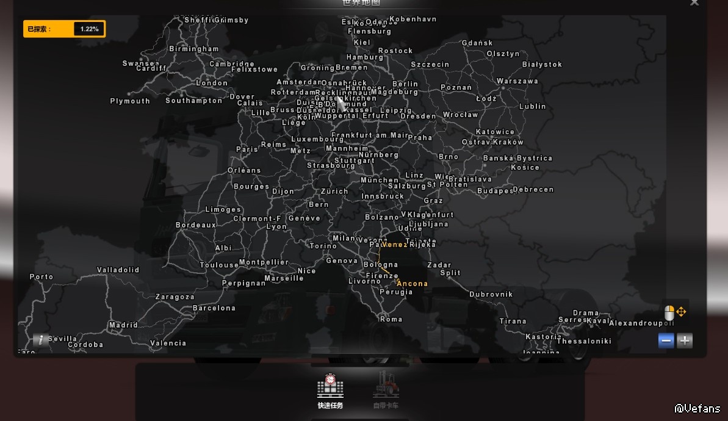Click the city label Barcelona
The width and height of the screenshot is (728, 421).
coord(214,308)
